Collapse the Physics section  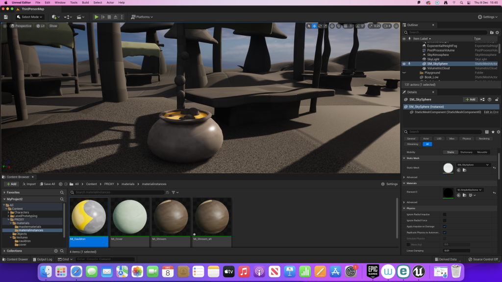pyautogui.click(x=404, y=209)
